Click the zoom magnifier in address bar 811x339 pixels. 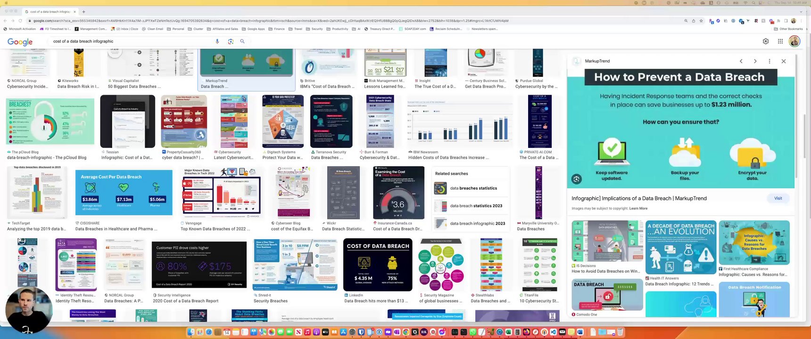pos(686,21)
